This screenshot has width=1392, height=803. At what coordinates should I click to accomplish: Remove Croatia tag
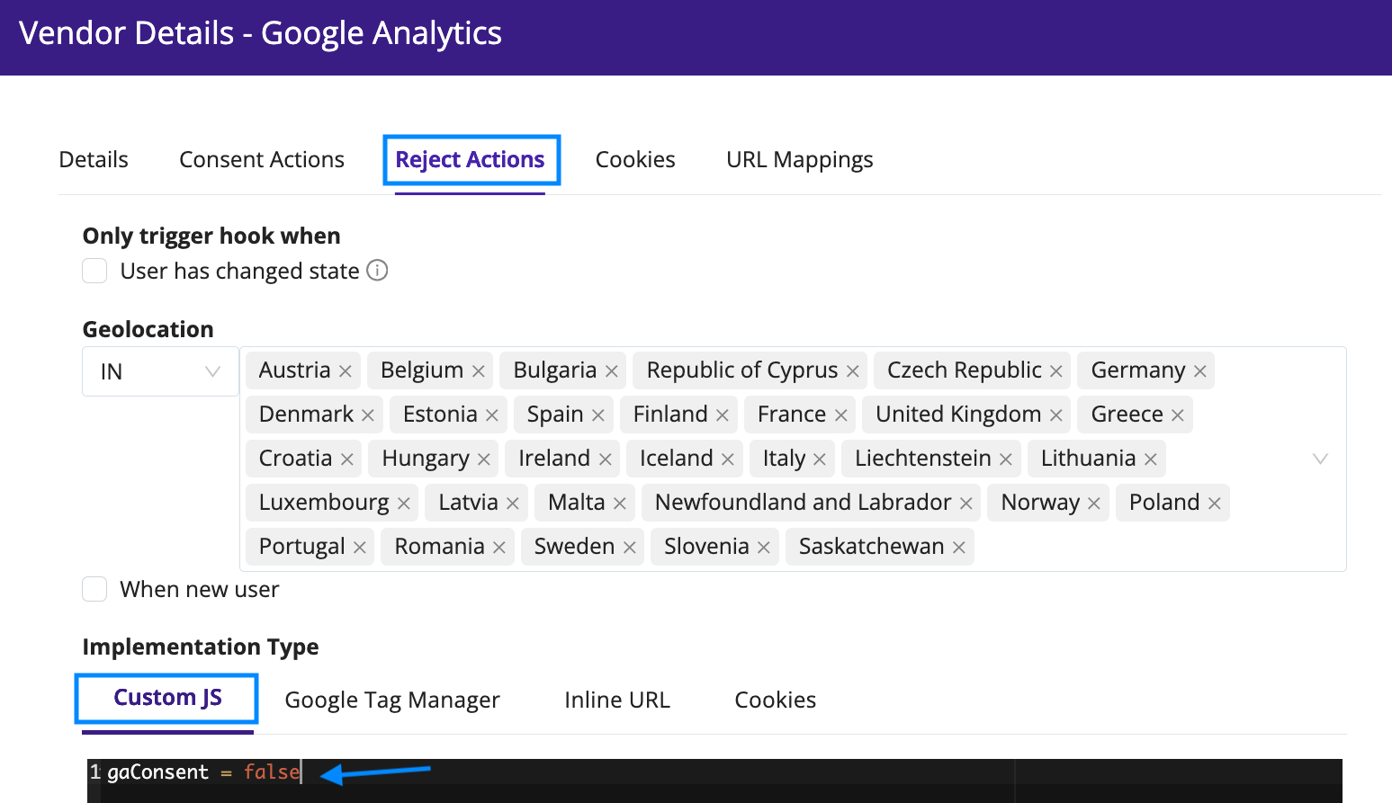(347, 459)
